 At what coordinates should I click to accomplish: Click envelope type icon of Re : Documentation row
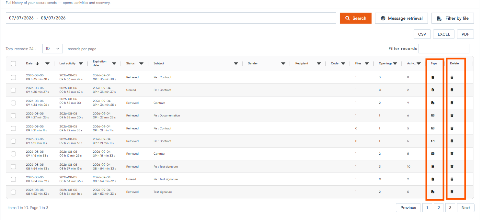[x=433, y=115]
